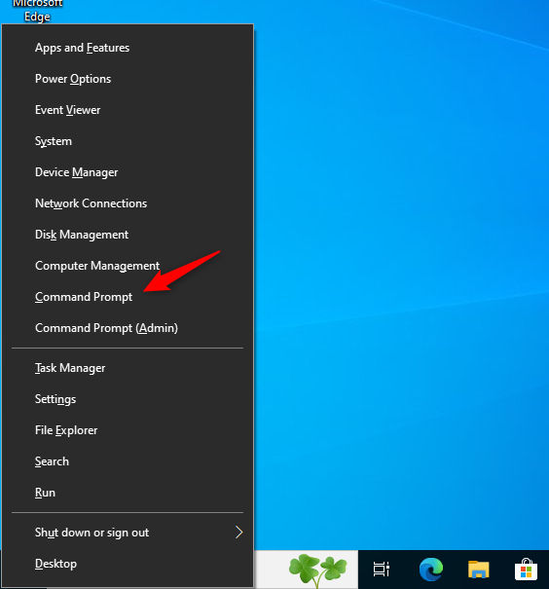Open the Microsoft Store taskbar icon

(526, 570)
